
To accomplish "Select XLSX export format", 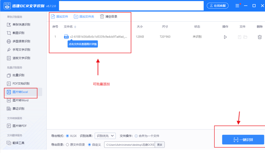I will 67,136.
